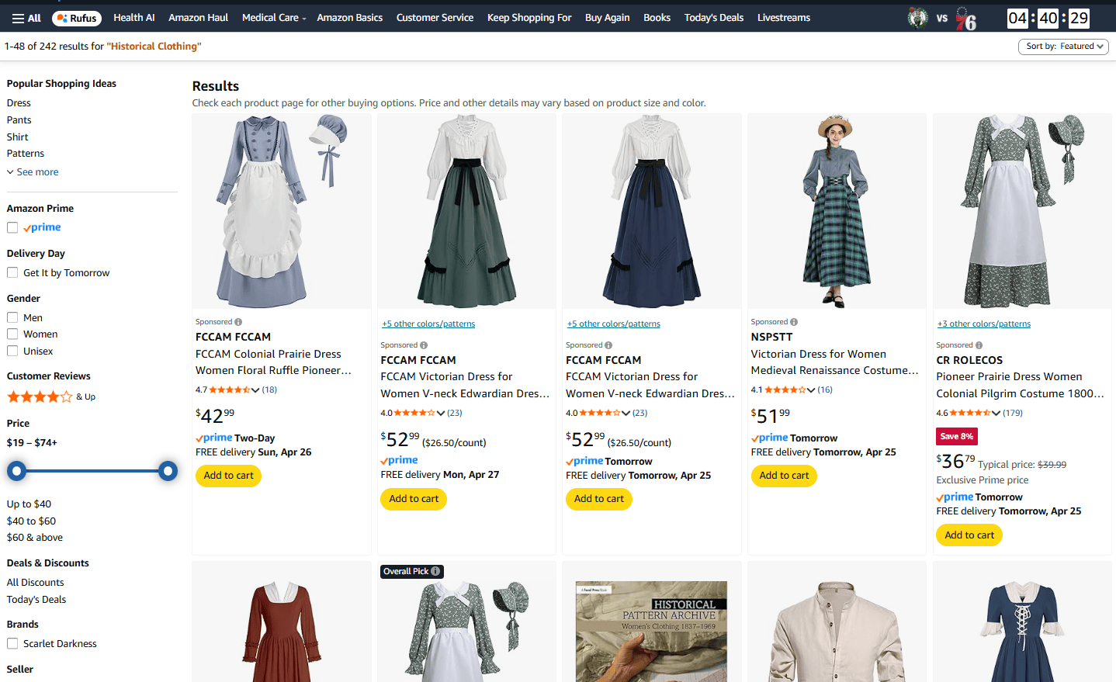
Task: Check the Get It by Tomorrow filter
Action: [12, 272]
